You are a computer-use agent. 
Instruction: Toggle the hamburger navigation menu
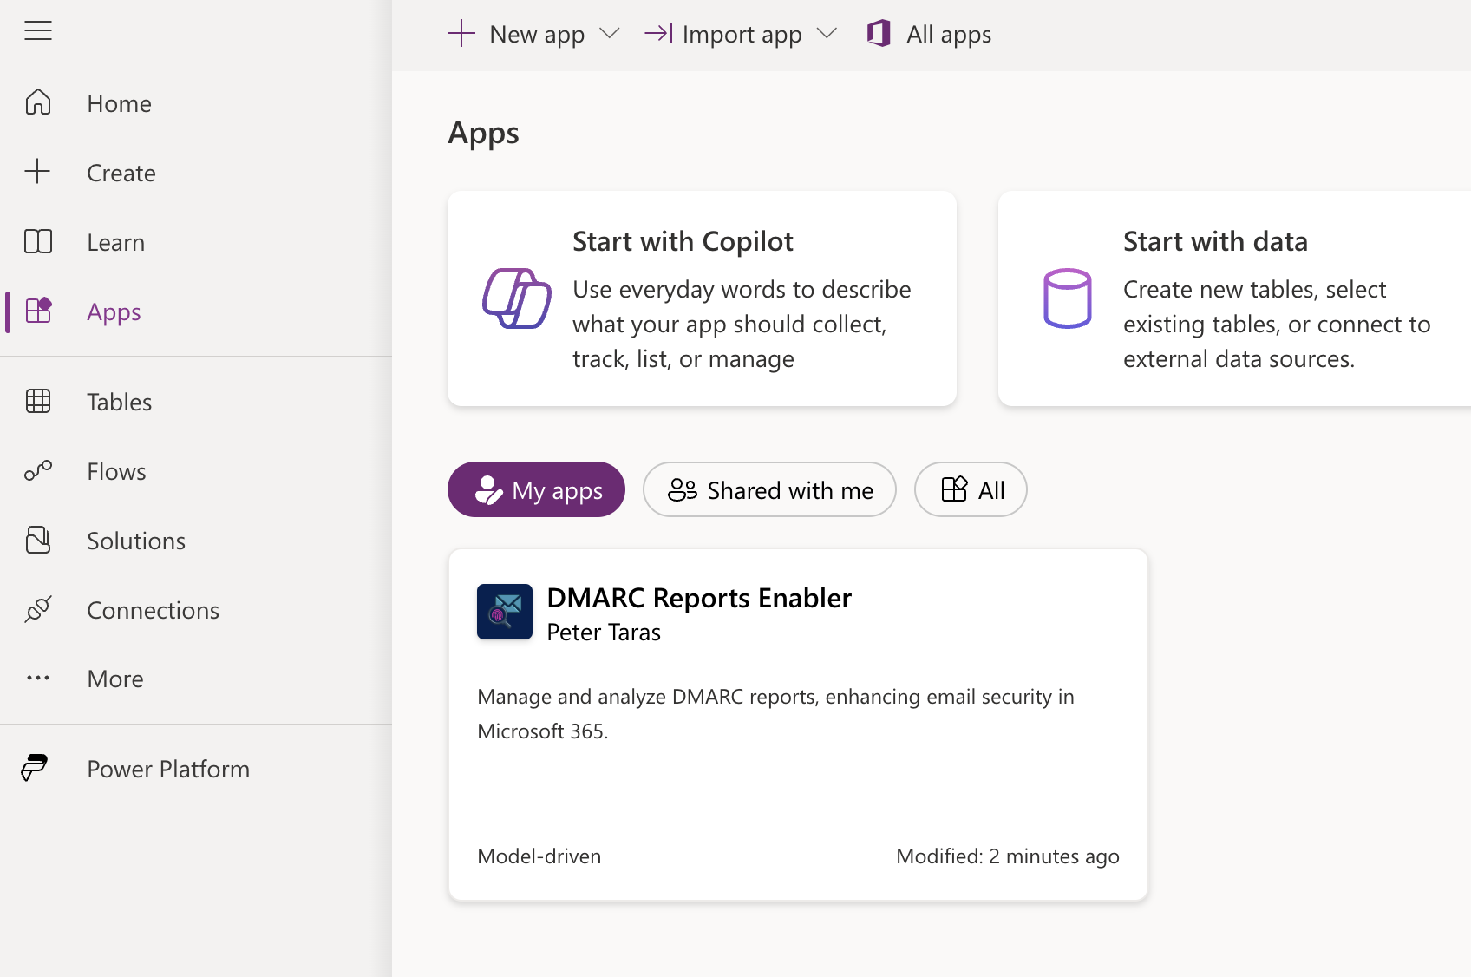pos(38,31)
